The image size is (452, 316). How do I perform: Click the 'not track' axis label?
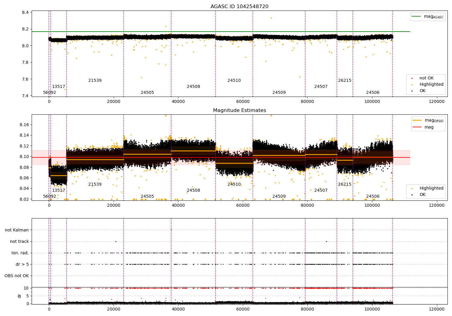(19, 242)
